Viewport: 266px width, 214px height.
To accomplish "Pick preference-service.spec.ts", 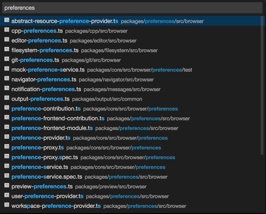I will pos(47,177).
